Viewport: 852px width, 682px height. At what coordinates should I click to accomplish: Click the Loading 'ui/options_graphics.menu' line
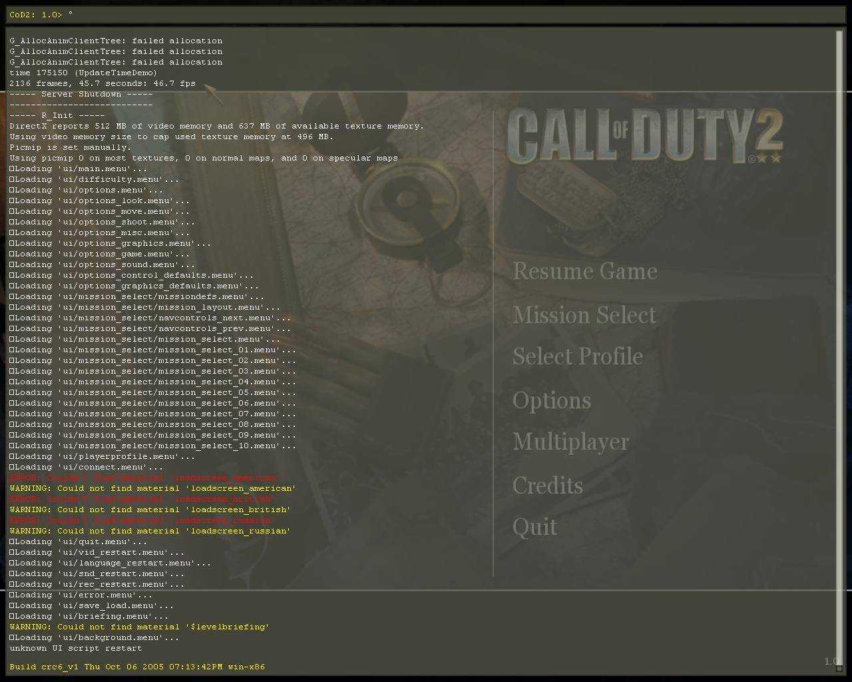tap(110, 243)
